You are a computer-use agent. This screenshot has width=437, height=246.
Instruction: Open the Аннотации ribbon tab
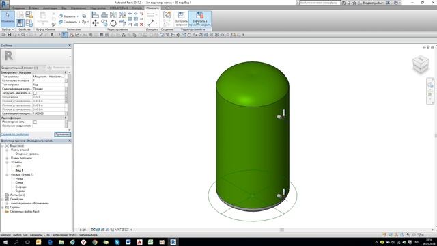[x=50, y=8]
